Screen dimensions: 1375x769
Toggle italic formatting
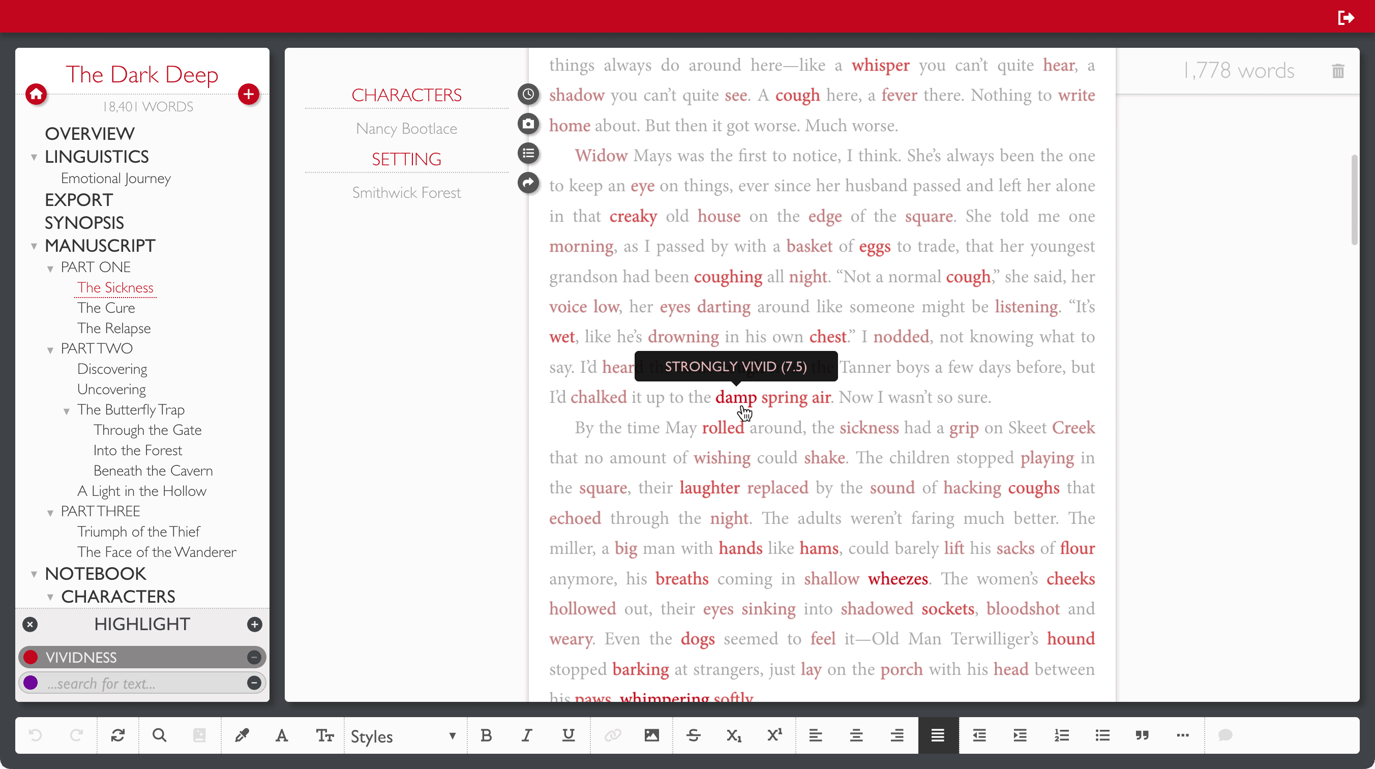click(527, 735)
